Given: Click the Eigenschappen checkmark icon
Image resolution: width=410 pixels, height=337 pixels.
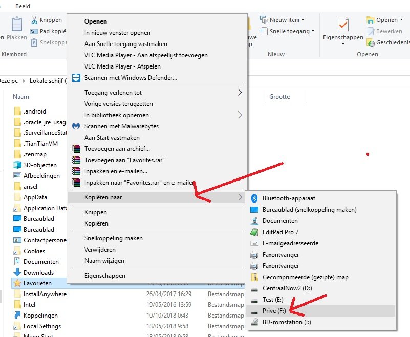Looking at the screenshot, I should [x=343, y=25].
